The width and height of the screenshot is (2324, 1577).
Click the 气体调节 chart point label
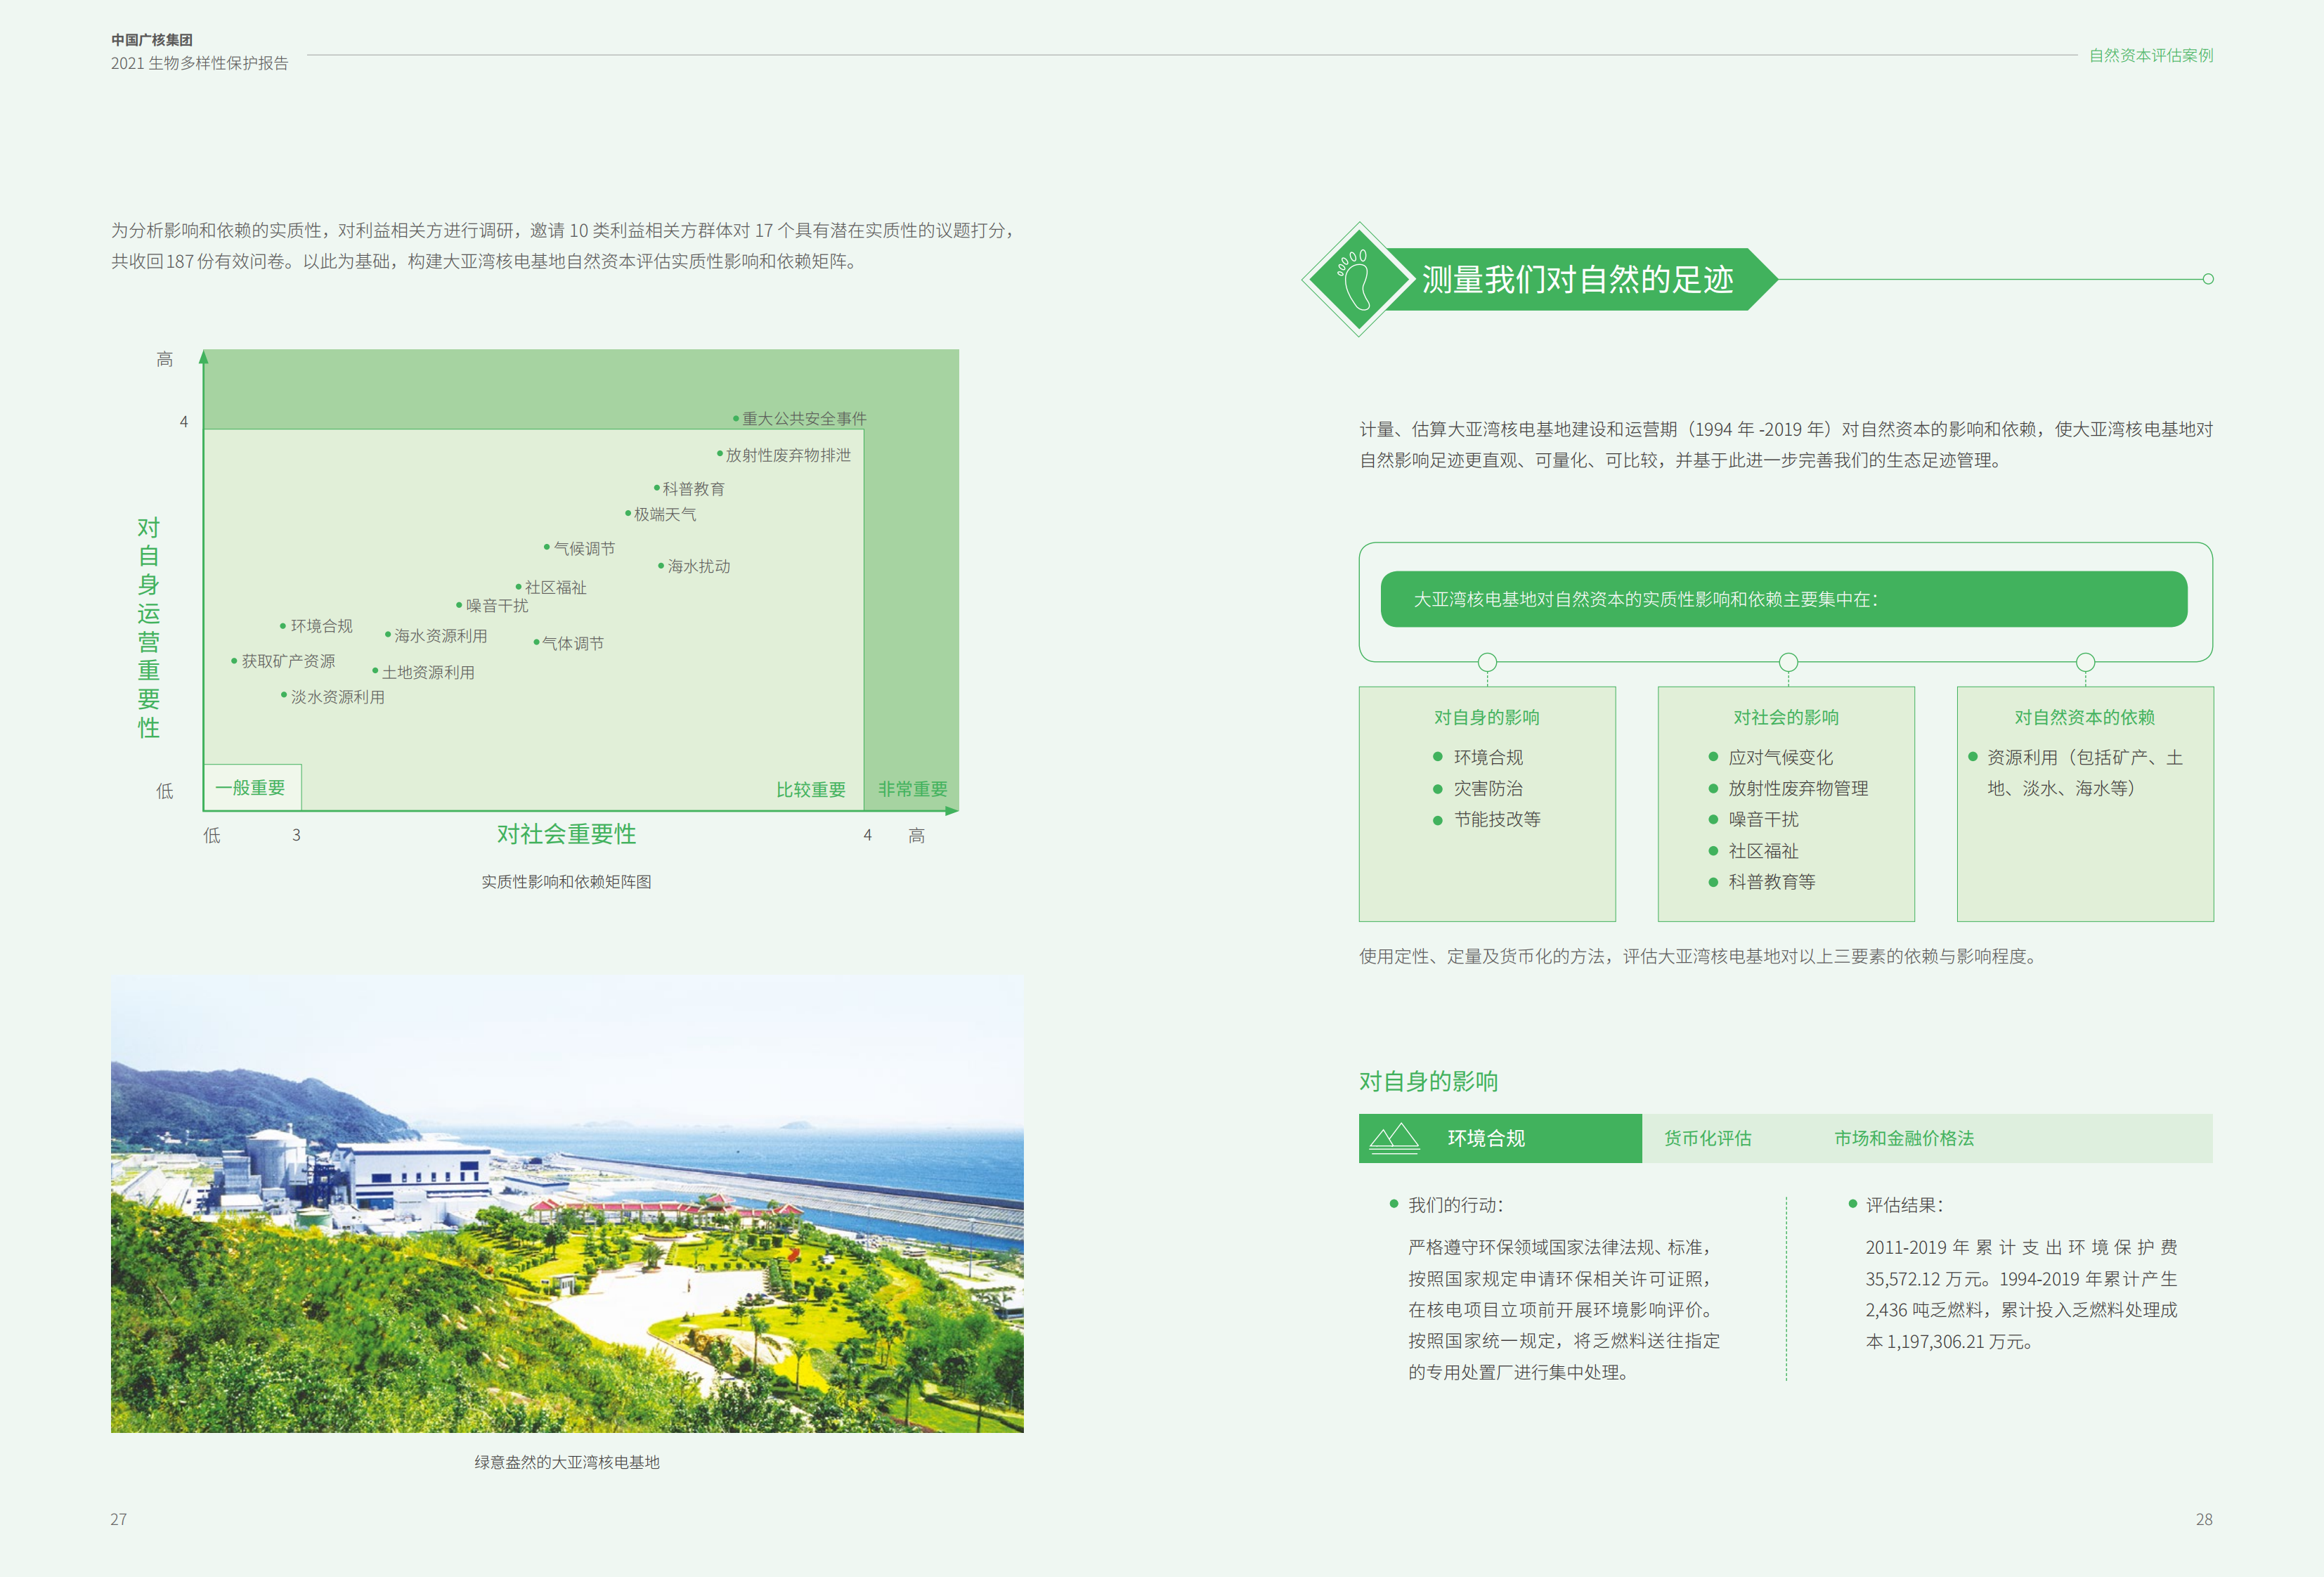[x=572, y=643]
